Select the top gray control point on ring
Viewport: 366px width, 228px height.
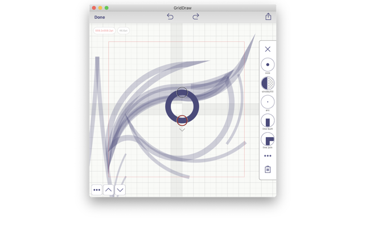pyautogui.click(x=182, y=92)
